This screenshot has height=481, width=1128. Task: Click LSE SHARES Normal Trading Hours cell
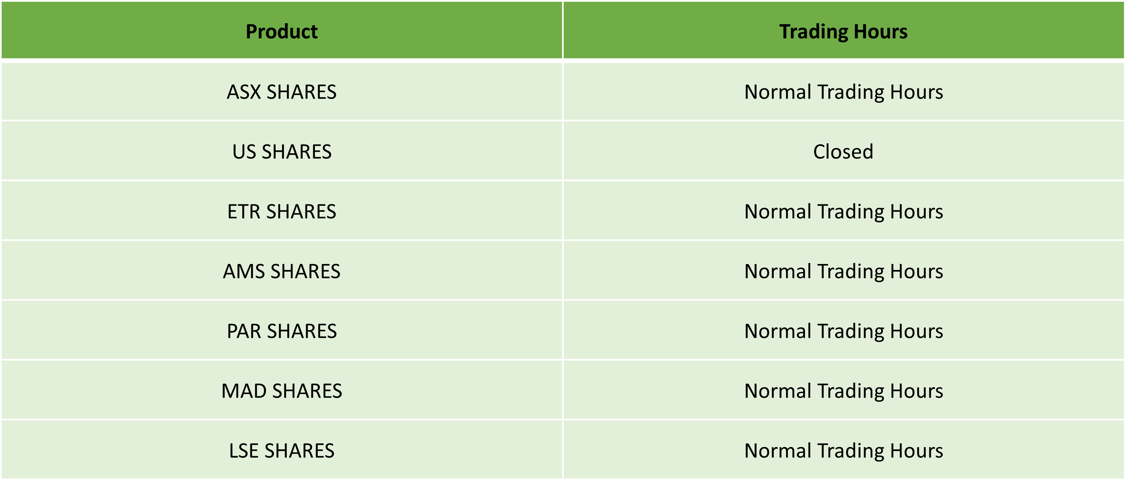coord(843,450)
